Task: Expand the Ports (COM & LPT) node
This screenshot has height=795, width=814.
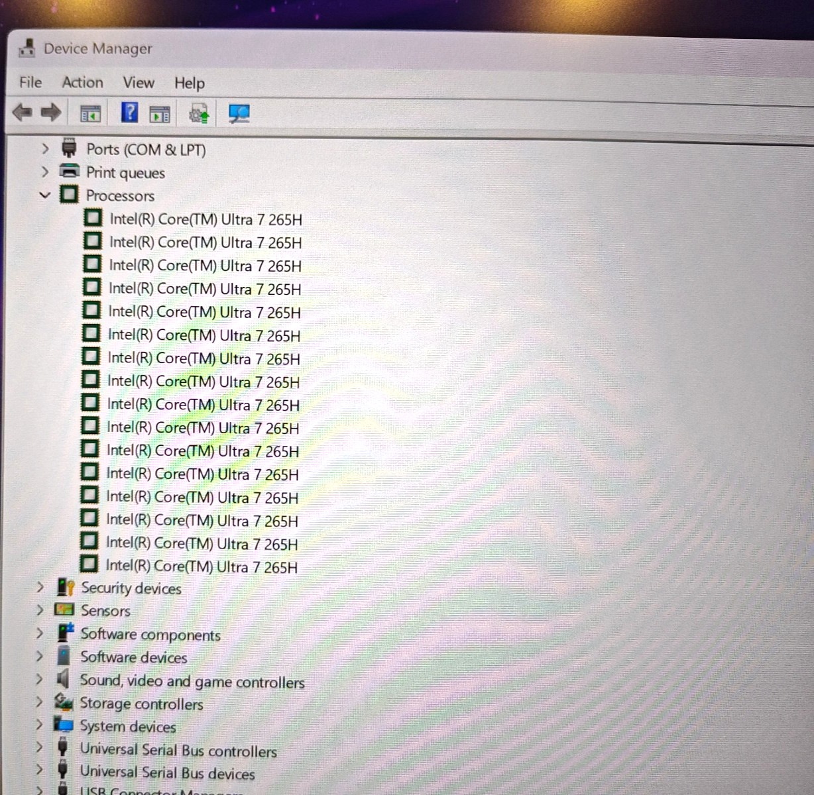Action: click(44, 148)
